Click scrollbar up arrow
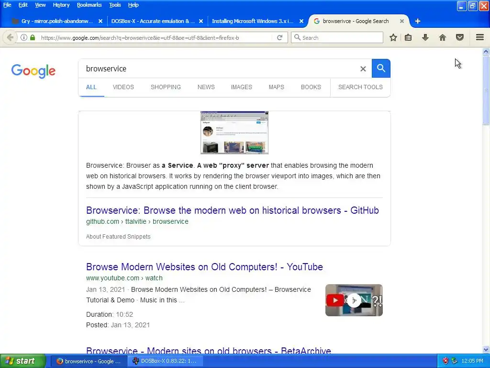 (486, 51)
